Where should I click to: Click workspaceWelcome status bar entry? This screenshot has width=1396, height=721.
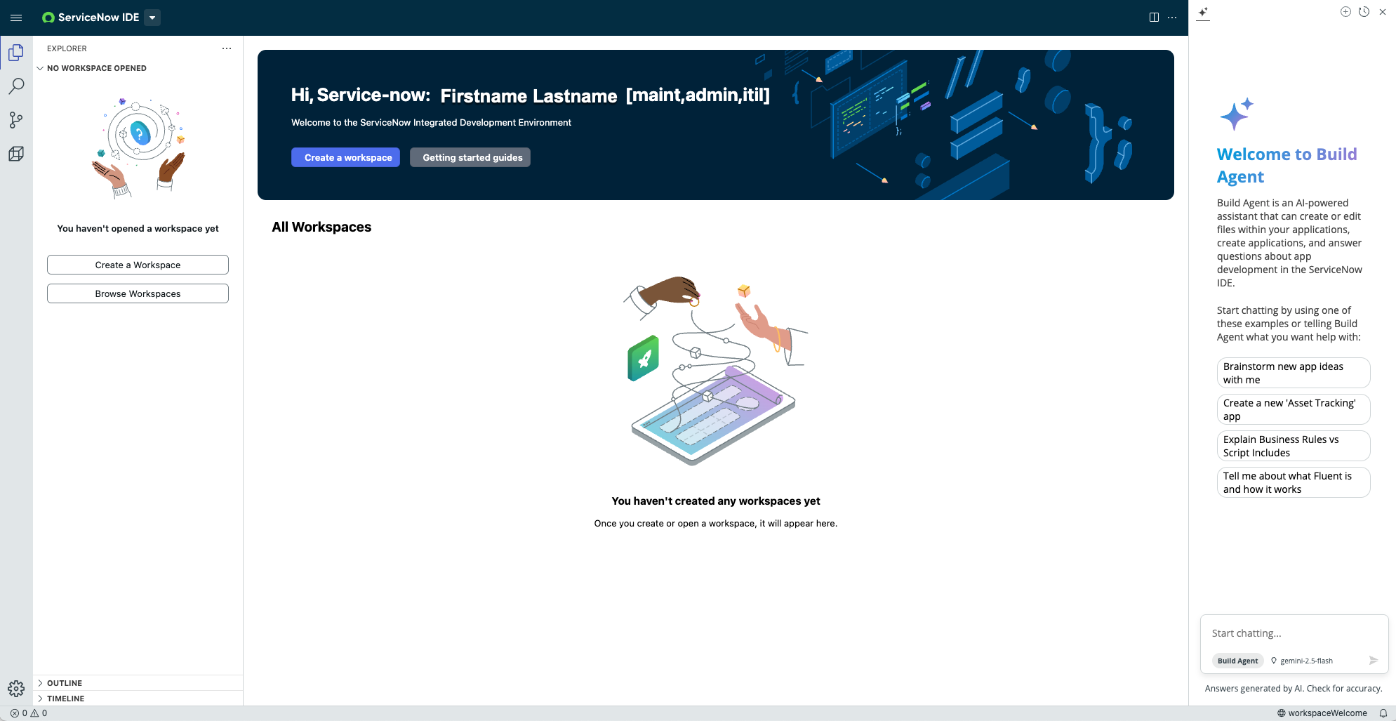(x=1322, y=713)
